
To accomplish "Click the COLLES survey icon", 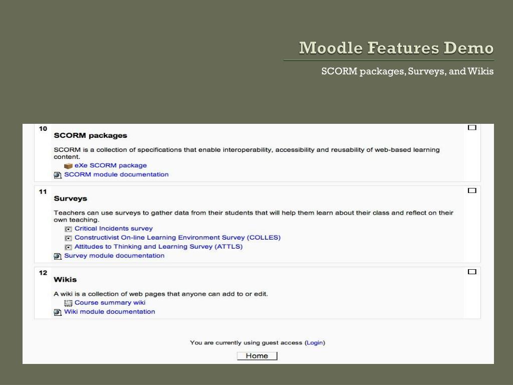I will [68, 238].
